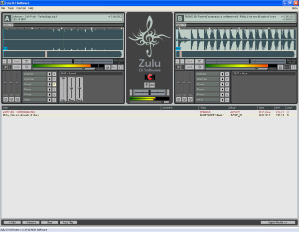Kill Bass band on Deck A
The height and width of the screenshot is (232, 299).
(5, 99)
